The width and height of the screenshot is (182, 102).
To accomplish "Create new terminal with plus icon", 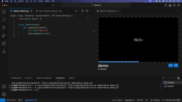I will [x=163, y=78].
